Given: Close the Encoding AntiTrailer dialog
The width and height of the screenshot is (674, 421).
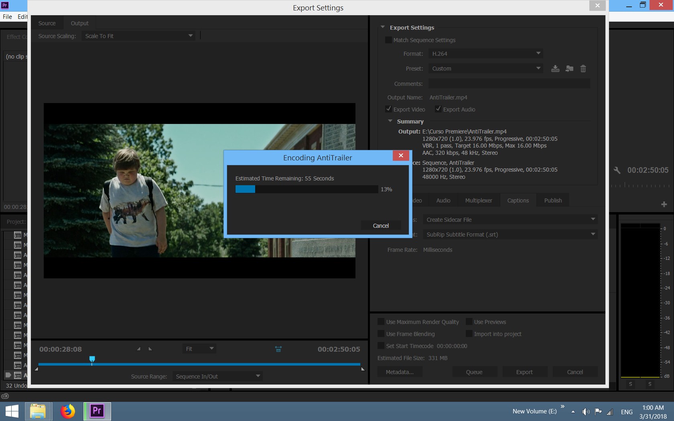Looking at the screenshot, I should pyautogui.click(x=401, y=156).
